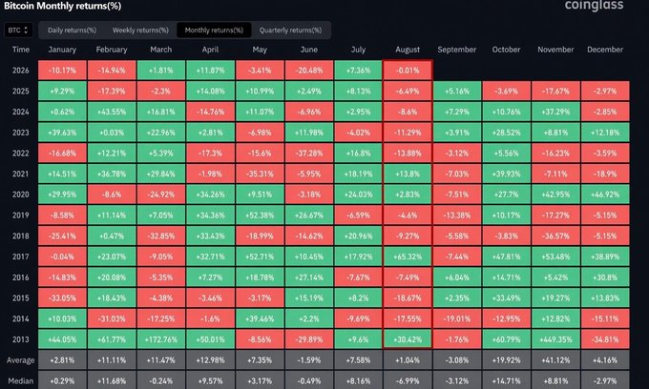This screenshot has width=649, height=389.
Task: Click 2019 May cell +52.38%
Action: coord(260,215)
